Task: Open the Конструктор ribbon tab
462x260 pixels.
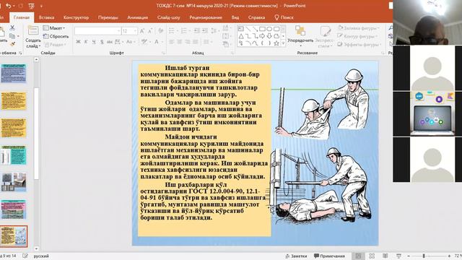Action: [76, 17]
